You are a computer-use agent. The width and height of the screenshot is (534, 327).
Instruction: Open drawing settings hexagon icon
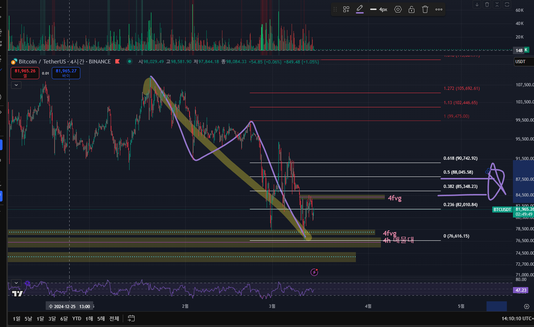pos(398,9)
